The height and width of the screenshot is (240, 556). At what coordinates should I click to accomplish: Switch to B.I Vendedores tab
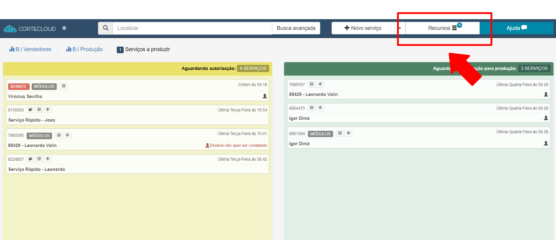30,49
